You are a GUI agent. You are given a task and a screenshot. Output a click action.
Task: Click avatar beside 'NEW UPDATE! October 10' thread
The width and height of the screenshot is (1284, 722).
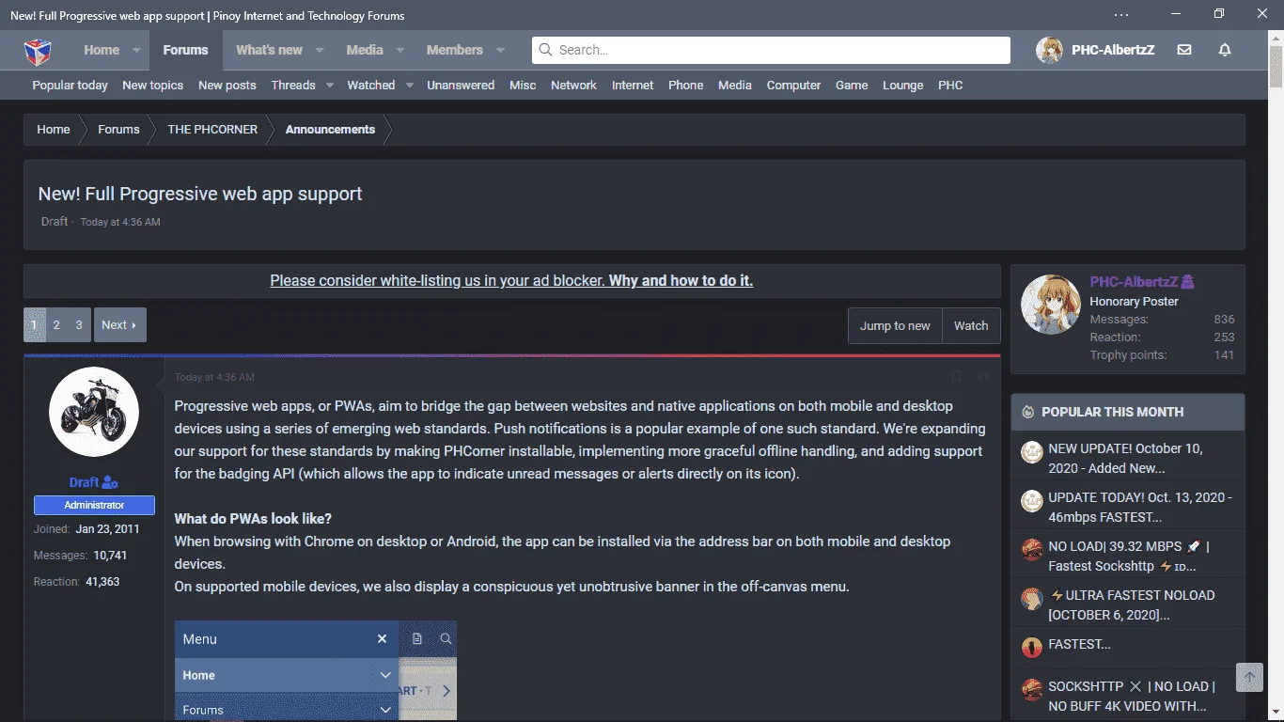point(1032,451)
